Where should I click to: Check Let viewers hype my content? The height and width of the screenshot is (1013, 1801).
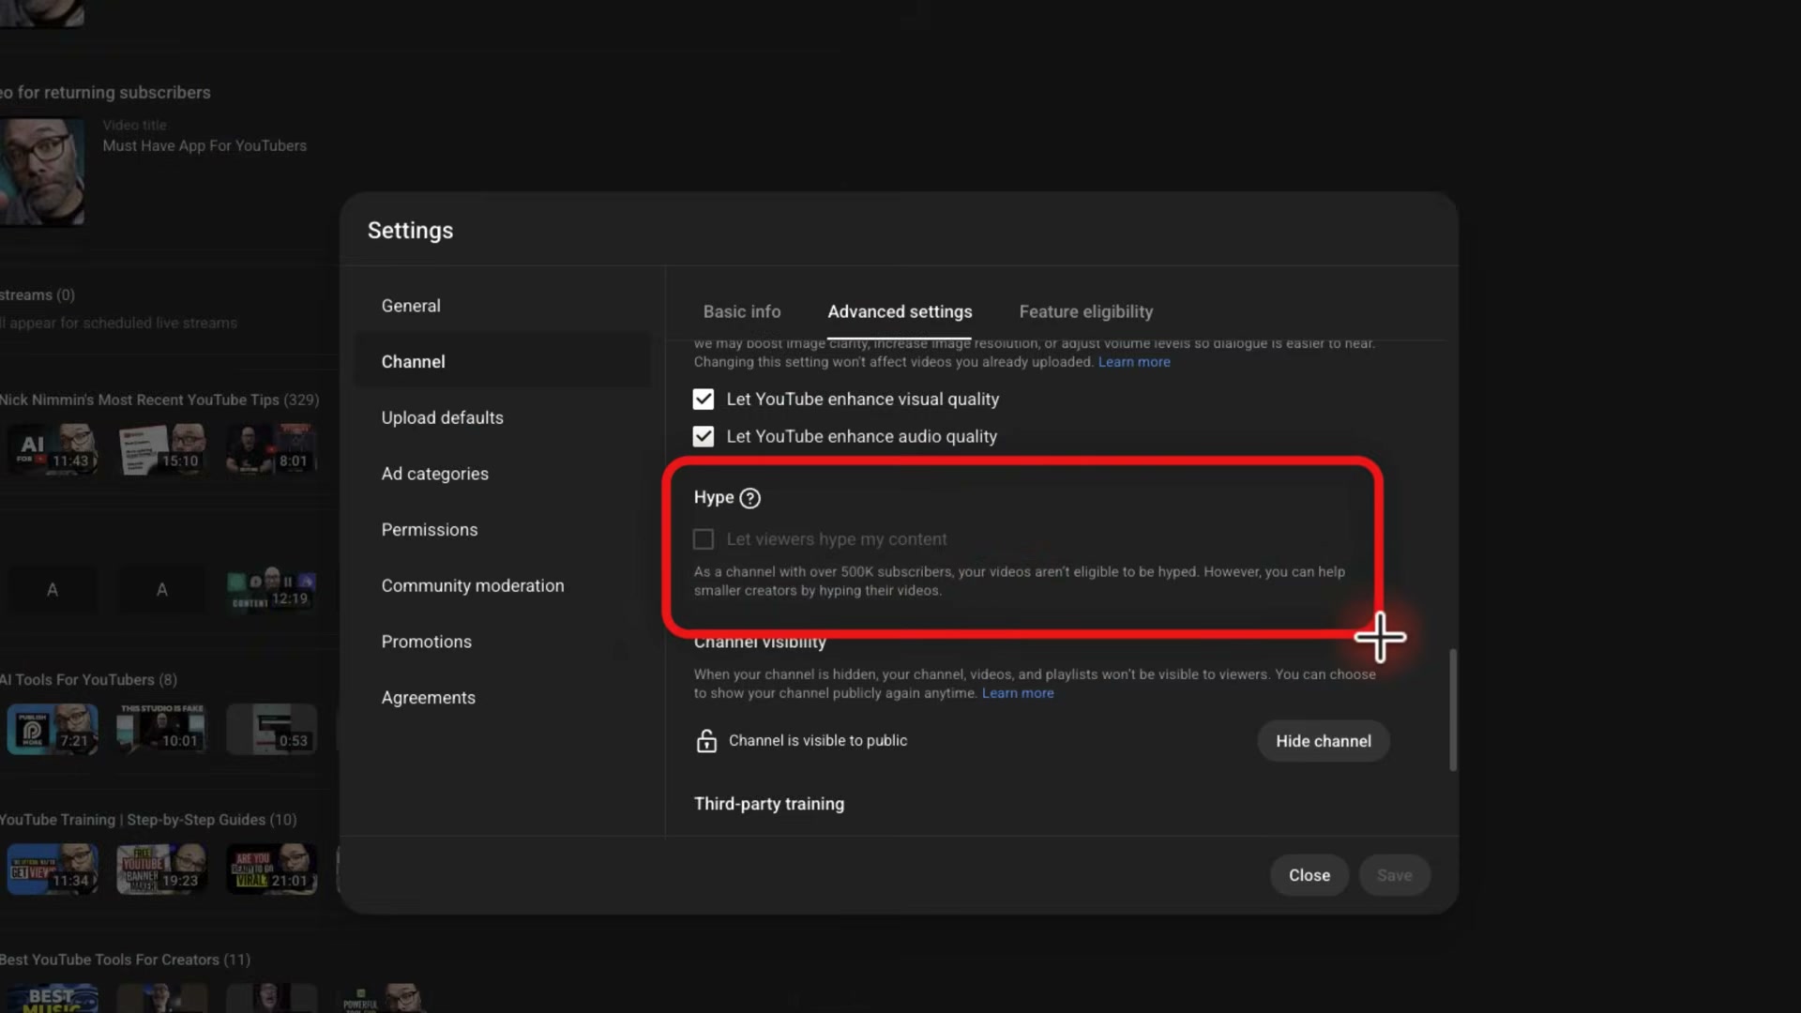[704, 539]
